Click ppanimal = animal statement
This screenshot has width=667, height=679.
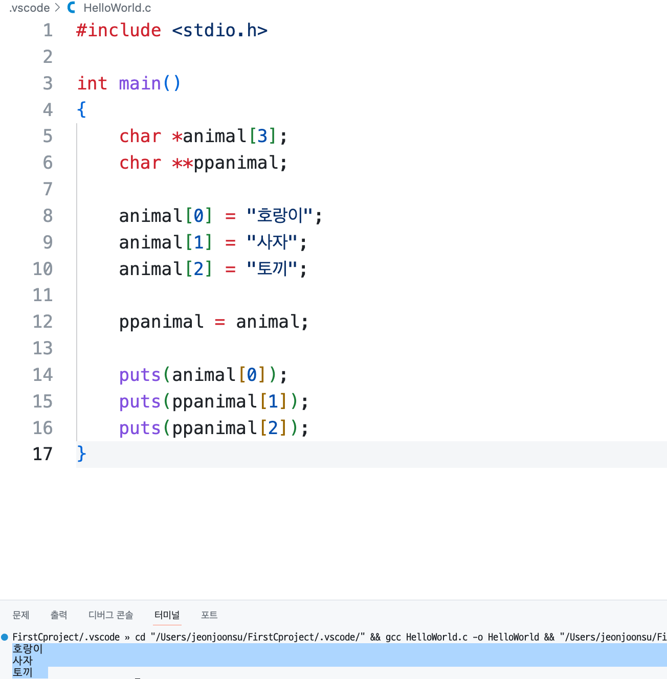pos(214,322)
